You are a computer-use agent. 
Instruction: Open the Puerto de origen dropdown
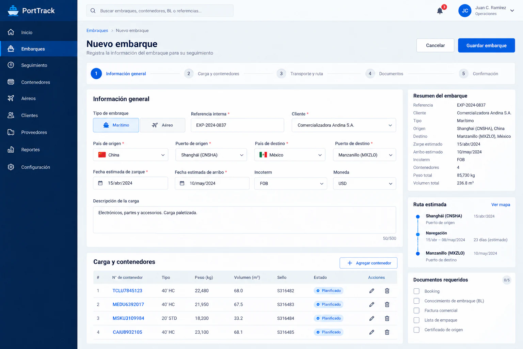(211, 155)
